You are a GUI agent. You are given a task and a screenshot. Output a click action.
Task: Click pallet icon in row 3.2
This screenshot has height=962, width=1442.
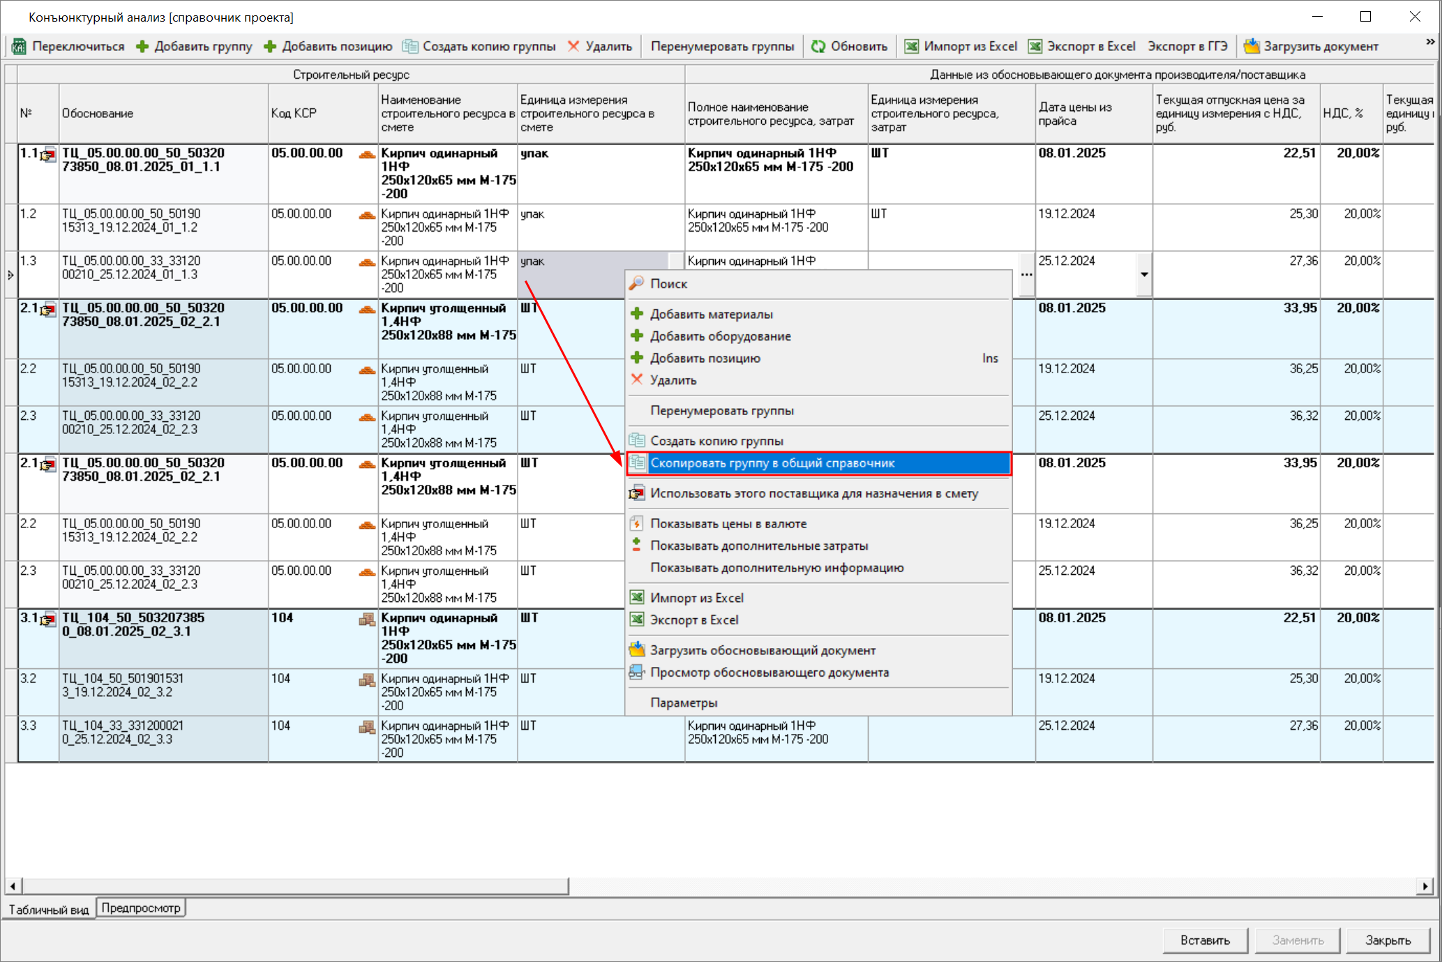click(367, 679)
